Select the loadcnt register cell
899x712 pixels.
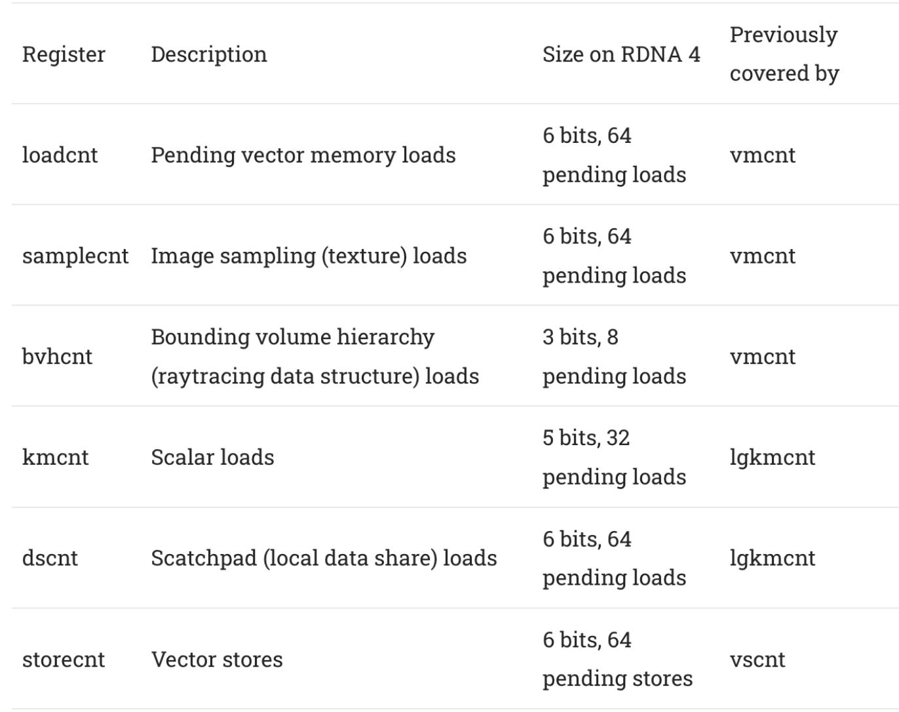(60, 155)
